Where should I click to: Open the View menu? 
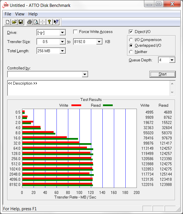coord(20,14)
